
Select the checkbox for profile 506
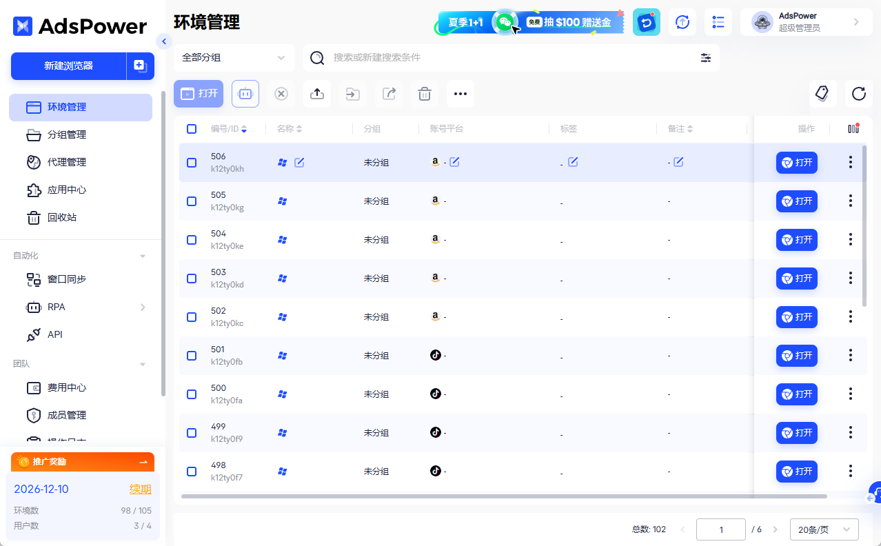click(x=192, y=163)
